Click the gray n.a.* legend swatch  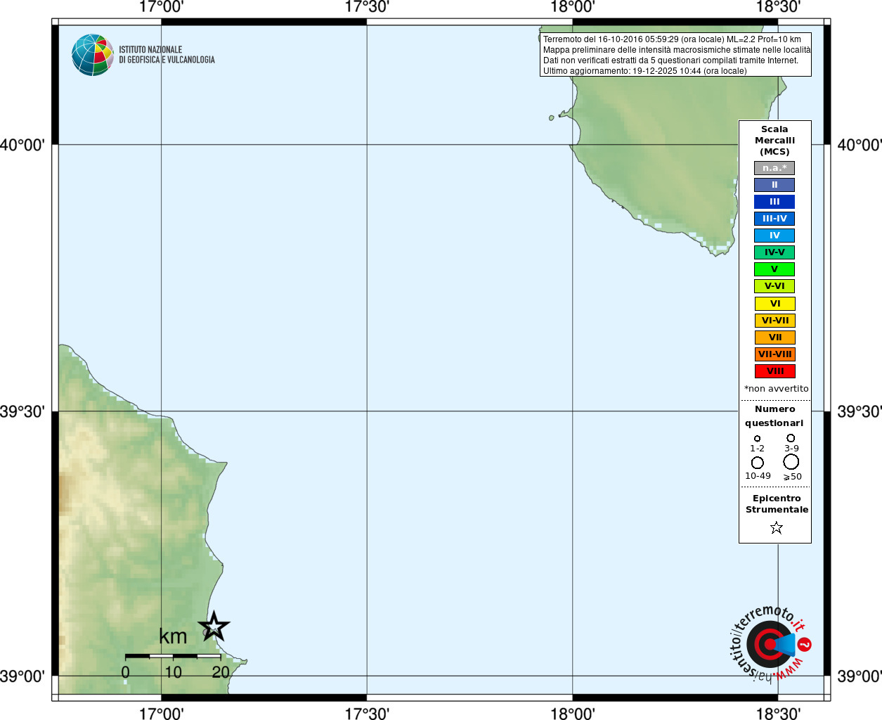(774, 168)
